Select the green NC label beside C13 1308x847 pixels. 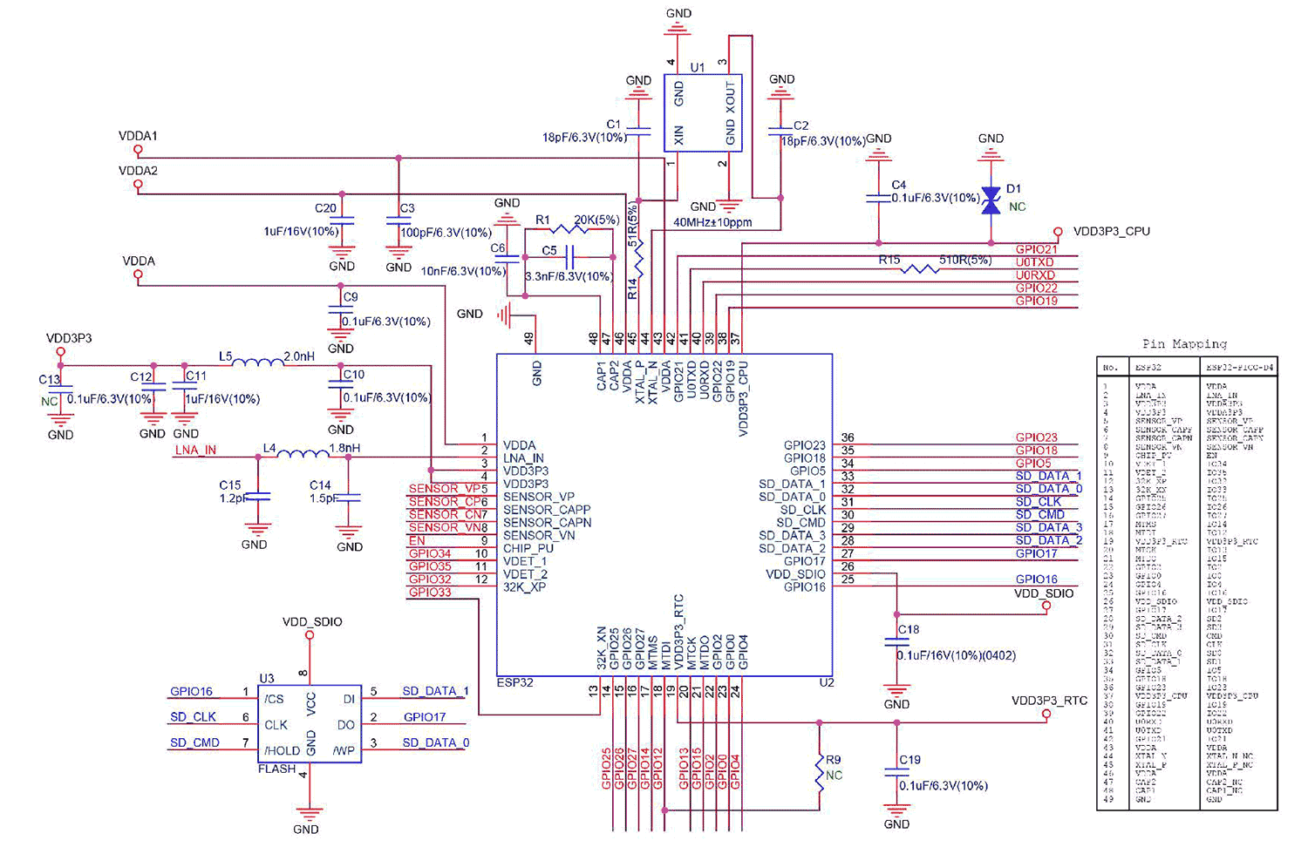click(x=50, y=402)
